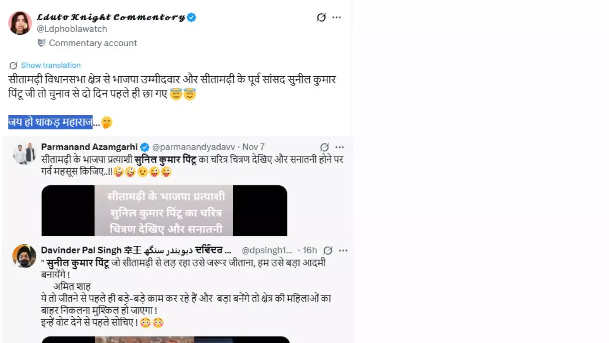Open Lduto Knight Commentory's profile avatar

(x=20, y=23)
